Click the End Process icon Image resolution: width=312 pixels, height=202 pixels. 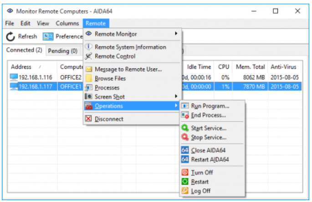pos(185,115)
